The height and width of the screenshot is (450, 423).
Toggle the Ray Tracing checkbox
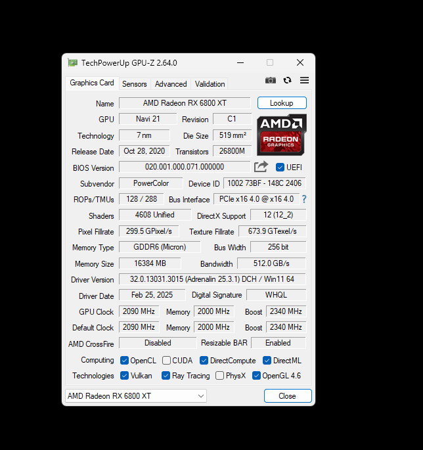(166, 376)
